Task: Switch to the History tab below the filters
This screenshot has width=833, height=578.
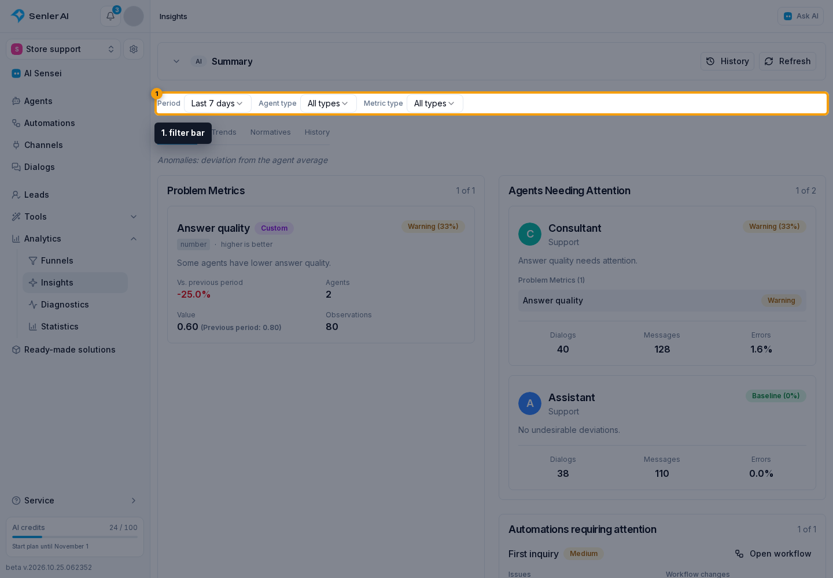Action: point(317,132)
